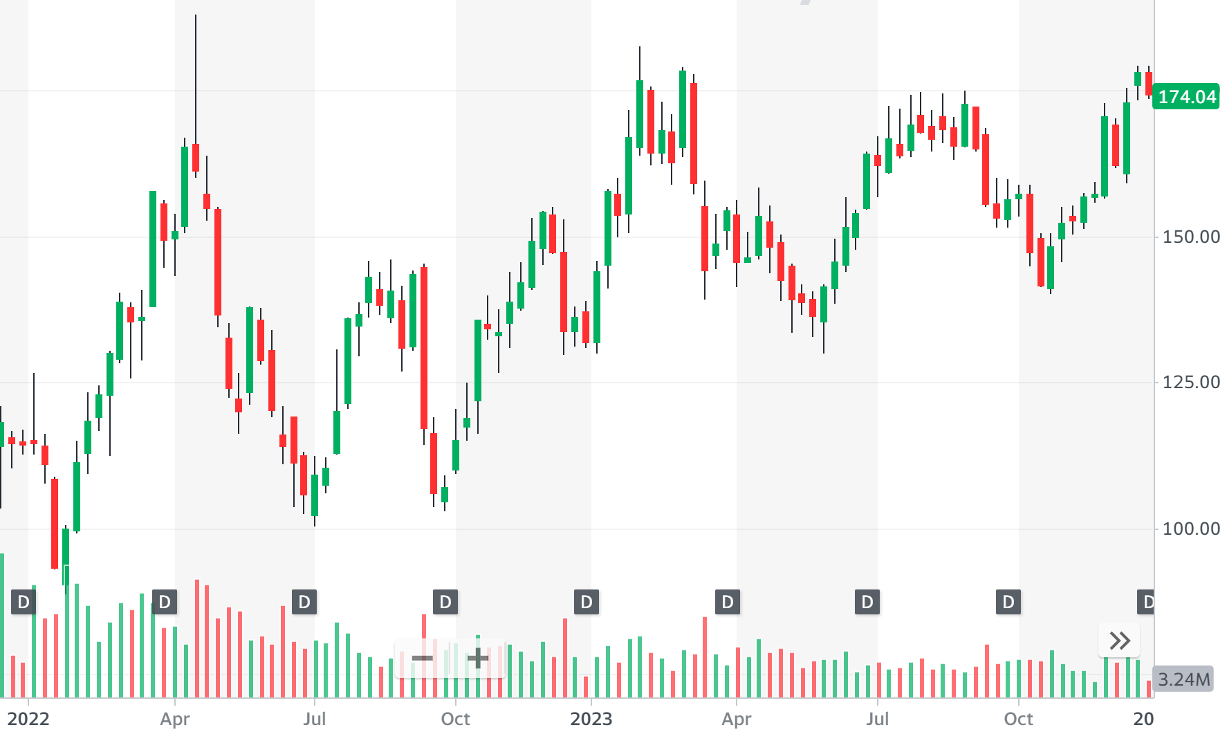
Task: Zoom in using the plus control
Action: [479, 659]
